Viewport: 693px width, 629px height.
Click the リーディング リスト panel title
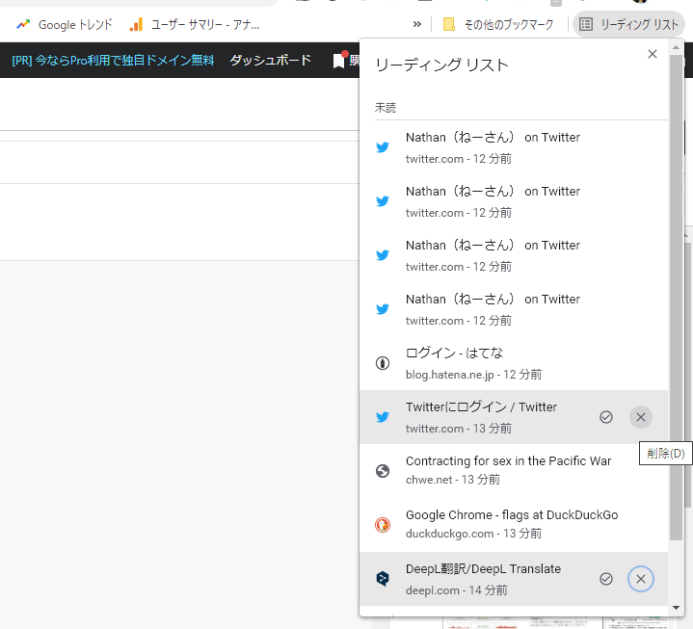[x=441, y=65]
